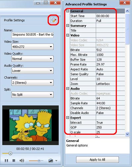Click the Same Quality property label
This screenshot has height=167, width=132.
click(80, 74)
